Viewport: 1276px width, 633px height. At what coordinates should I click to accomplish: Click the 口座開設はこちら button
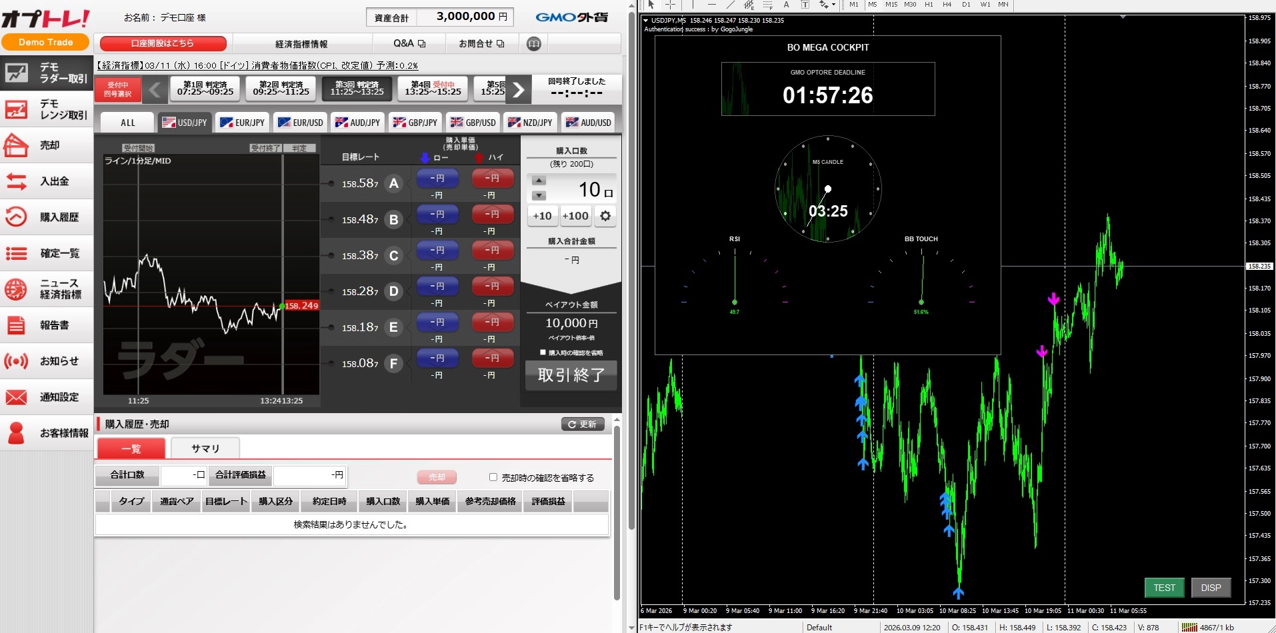click(x=163, y=43)
